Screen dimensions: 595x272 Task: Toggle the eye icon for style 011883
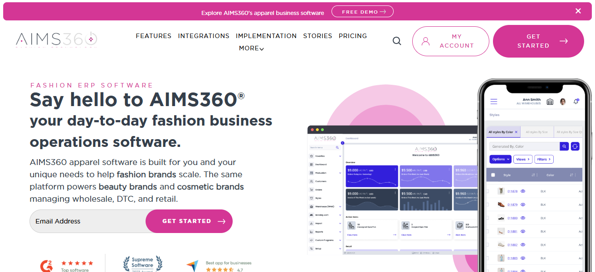pos(523,258)
